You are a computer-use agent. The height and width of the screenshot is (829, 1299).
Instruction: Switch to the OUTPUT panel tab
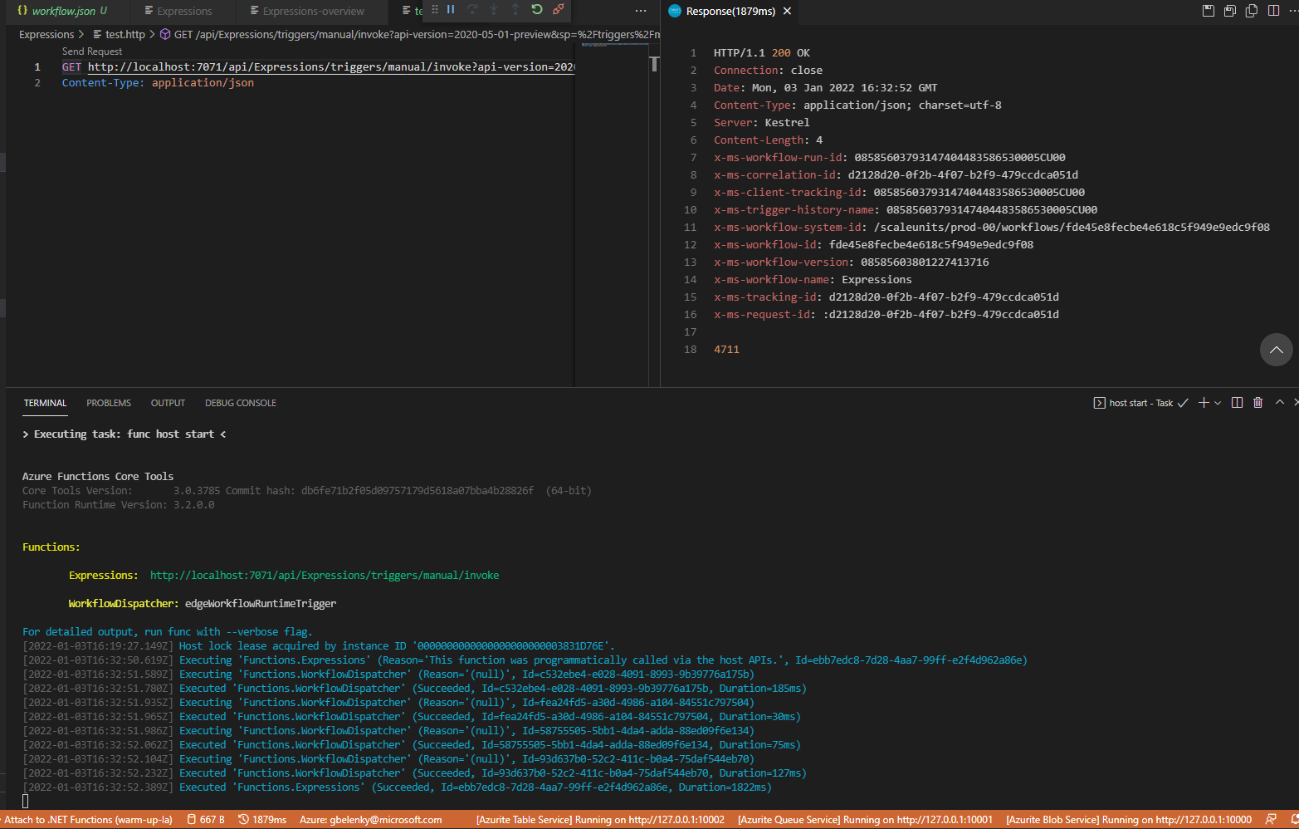[x=168, y=403]
